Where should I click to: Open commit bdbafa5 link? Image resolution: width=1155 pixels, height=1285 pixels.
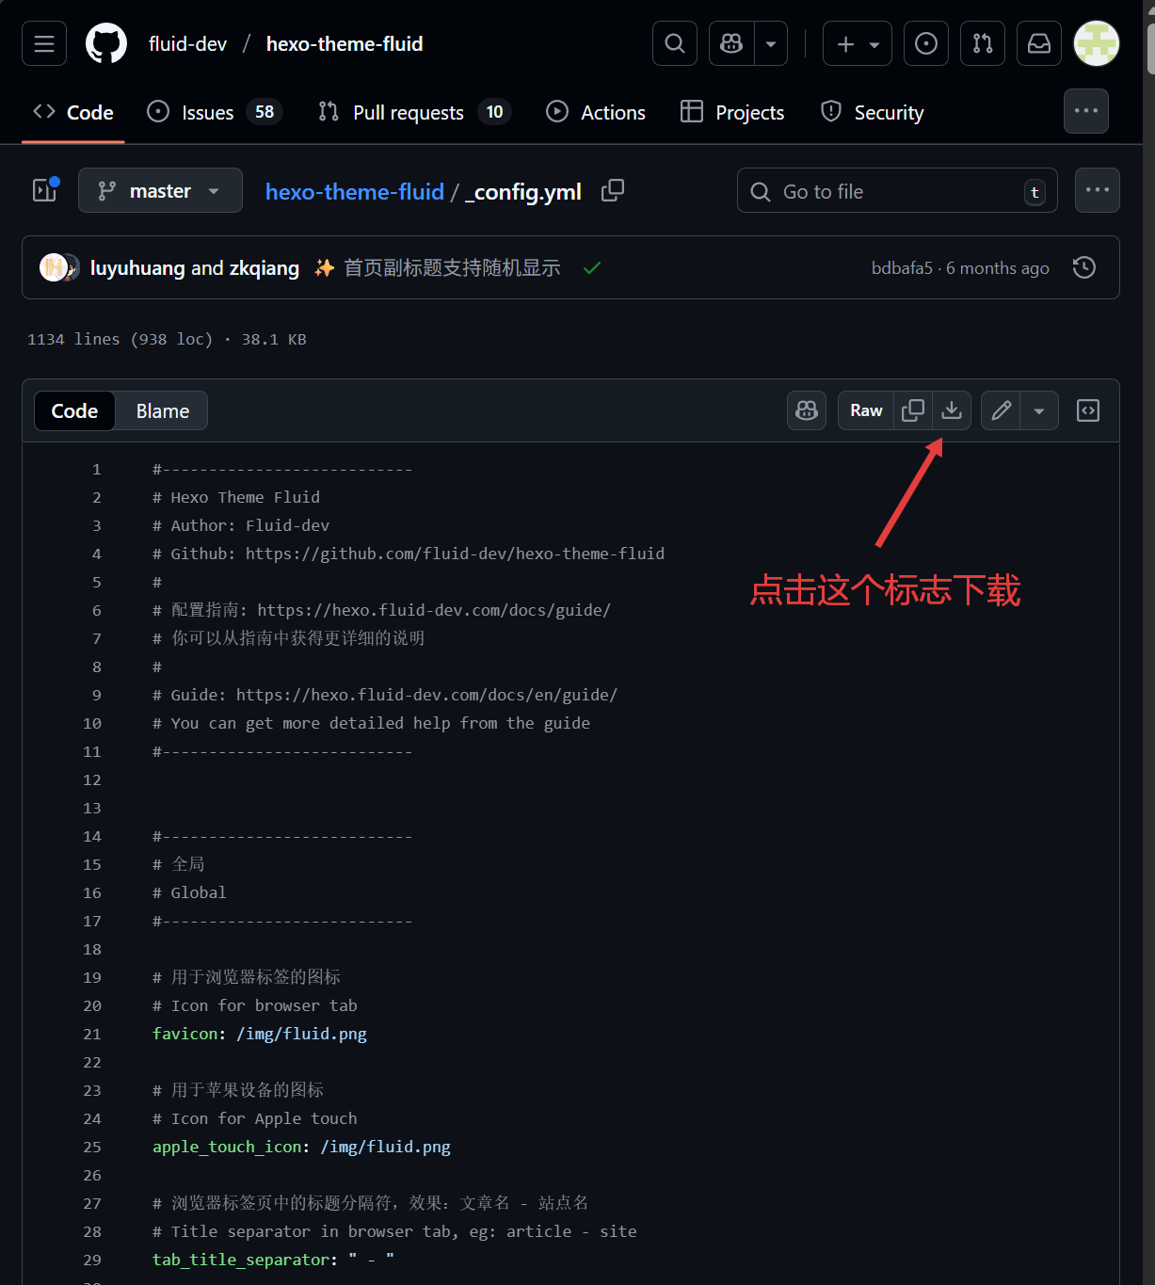point(902,267)
